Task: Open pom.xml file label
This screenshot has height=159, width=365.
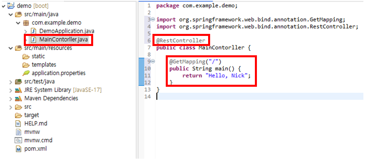Action: [35, 149]
